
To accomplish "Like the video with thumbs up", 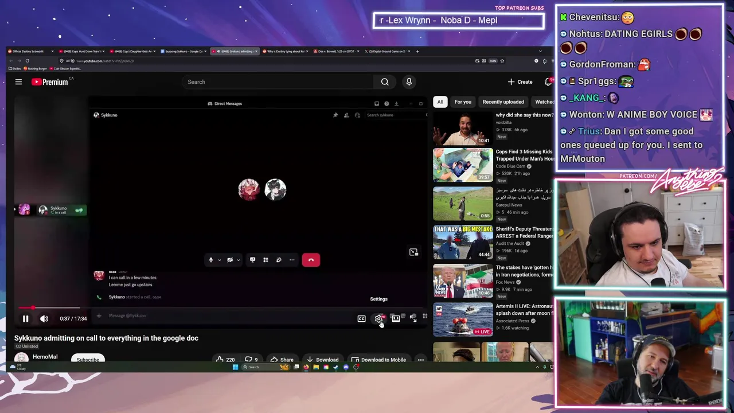I will pos(225,360).
